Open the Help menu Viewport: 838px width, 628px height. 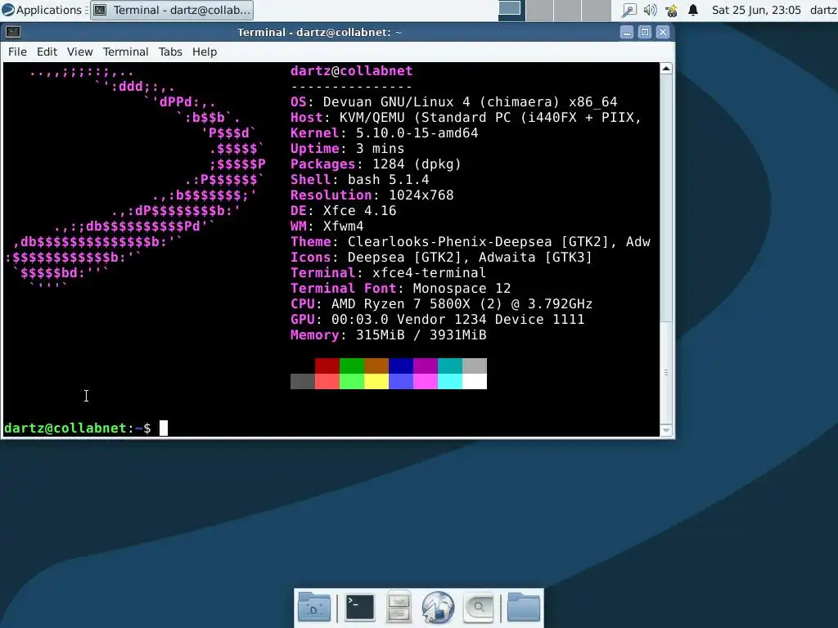point(205,52)
